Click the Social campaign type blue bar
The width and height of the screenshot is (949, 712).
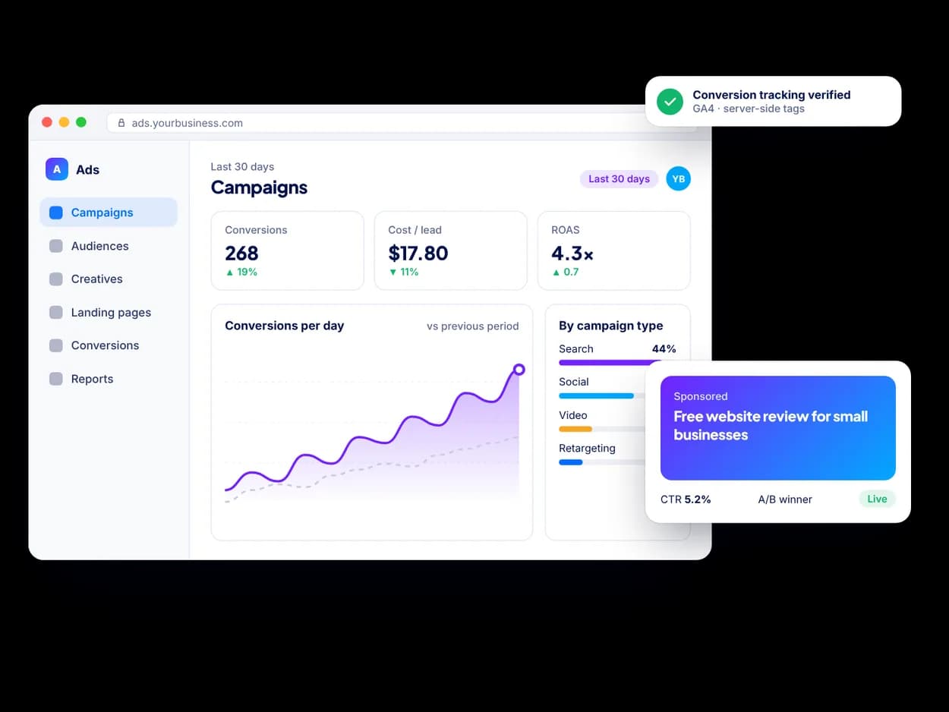(596, 396)
